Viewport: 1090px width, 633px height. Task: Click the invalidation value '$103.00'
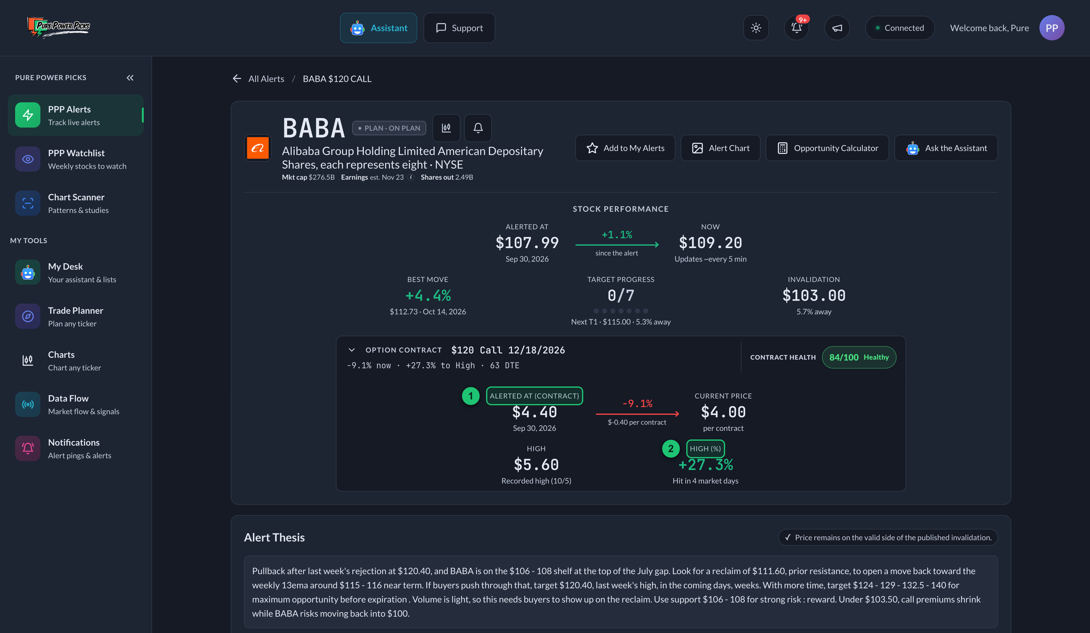pos(814,295)
